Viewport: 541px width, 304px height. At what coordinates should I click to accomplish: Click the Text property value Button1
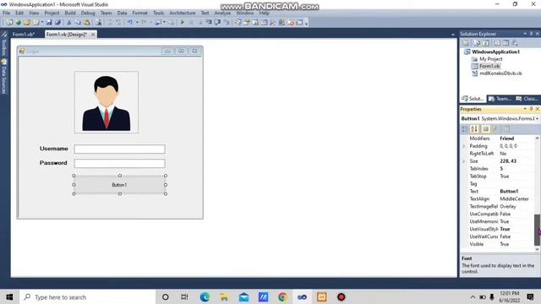509,192
